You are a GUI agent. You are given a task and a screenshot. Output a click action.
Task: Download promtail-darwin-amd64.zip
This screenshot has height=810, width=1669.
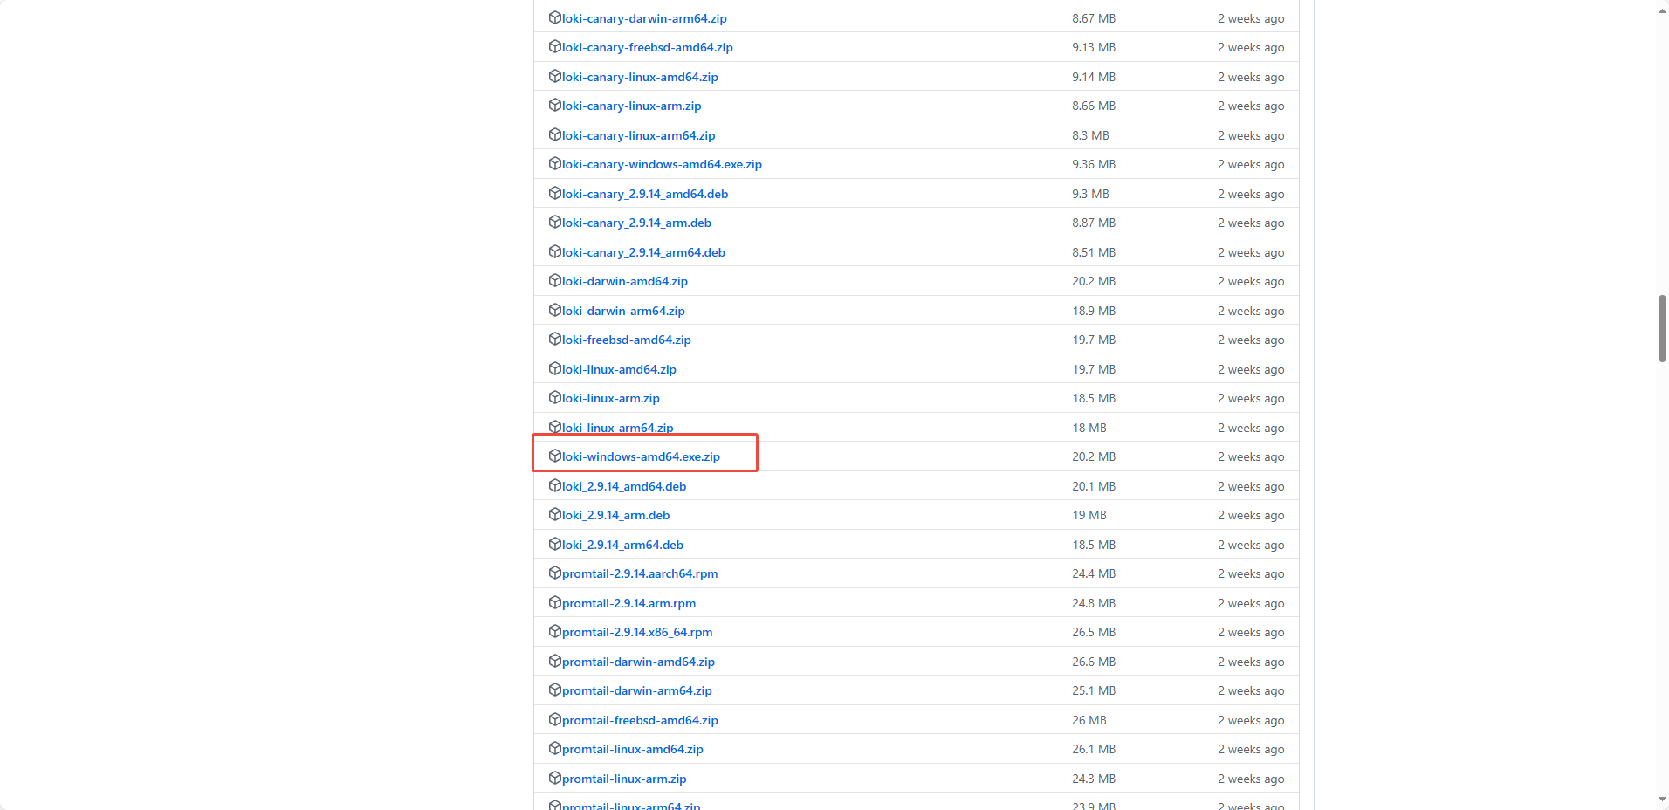pos(638,662)
